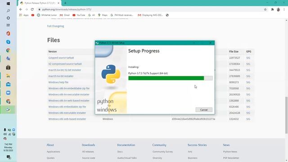Bookmark this page with the star icon
This screenshot has width=288, height=162.
click(265, 9)
